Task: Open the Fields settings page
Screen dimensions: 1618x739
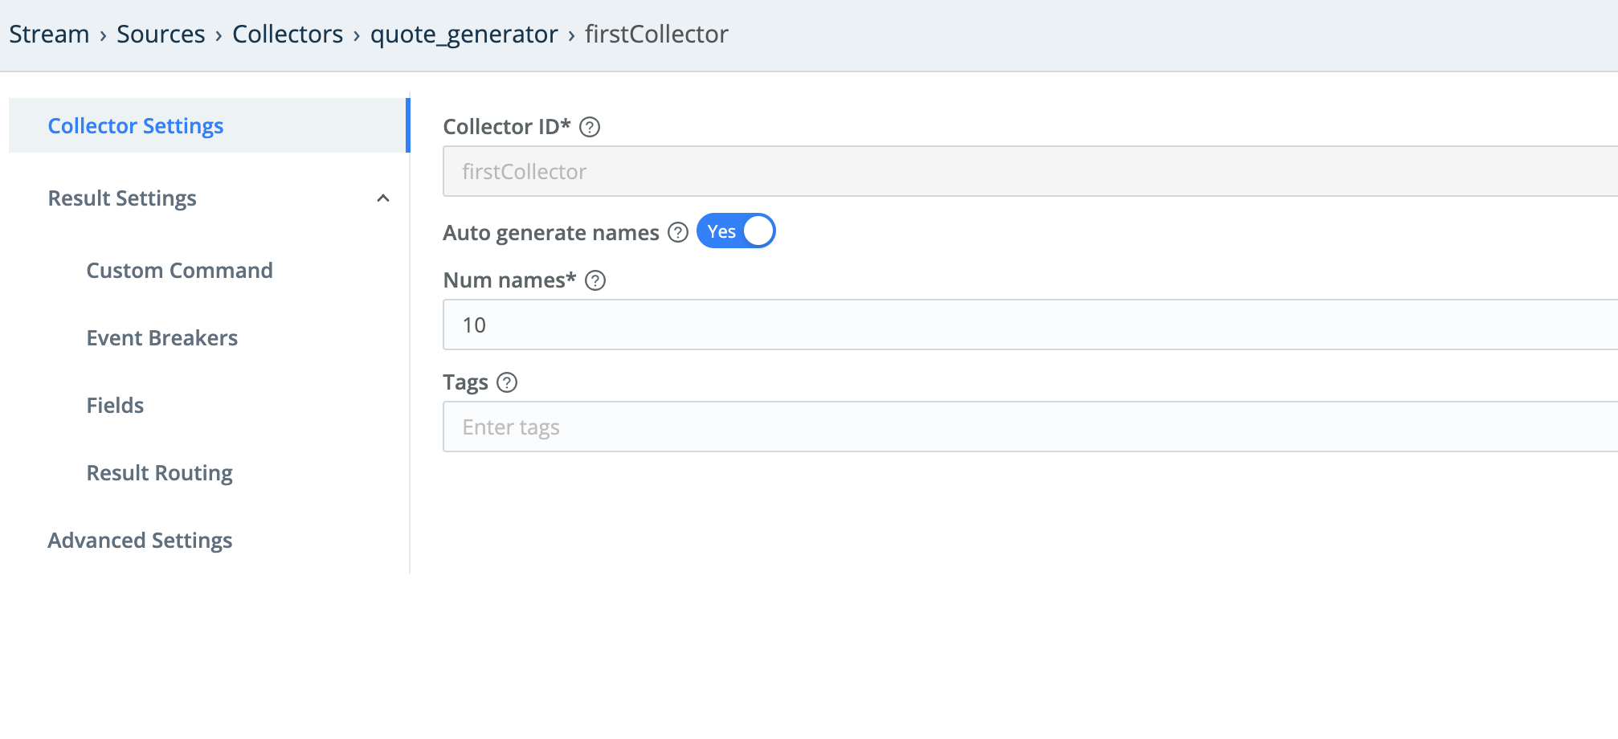Action: [115, 406]
